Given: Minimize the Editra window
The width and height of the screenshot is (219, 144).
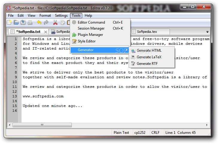Looking at the screenshot, I should click(x=185, y=7).
